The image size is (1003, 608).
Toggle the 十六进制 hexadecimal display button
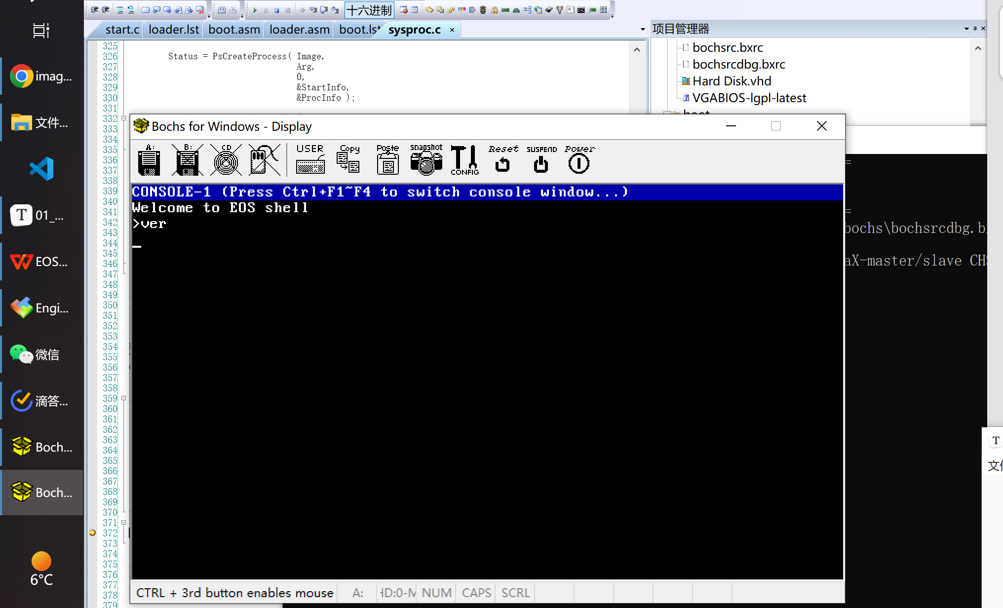[369, 10]
